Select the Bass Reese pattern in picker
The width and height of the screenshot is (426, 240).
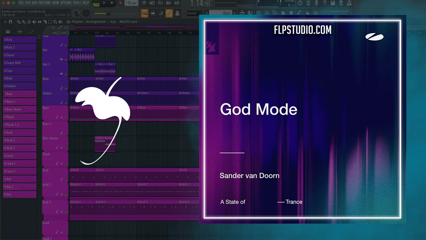click(x=20, y=109)
